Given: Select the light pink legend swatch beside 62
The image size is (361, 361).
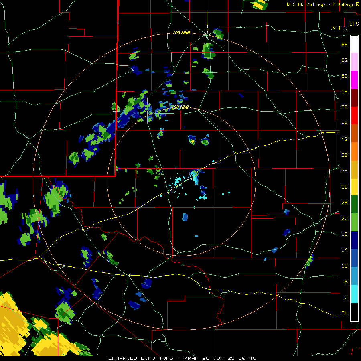Looking at the screenshot, I should pos(354,62).
